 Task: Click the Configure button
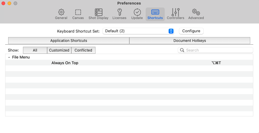coord(191,31)
